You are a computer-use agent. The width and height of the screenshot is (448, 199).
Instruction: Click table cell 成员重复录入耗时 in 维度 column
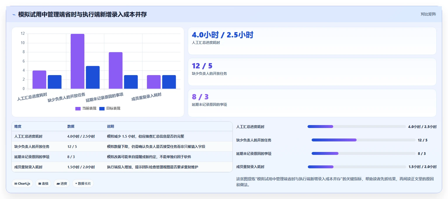pos(28,167)
